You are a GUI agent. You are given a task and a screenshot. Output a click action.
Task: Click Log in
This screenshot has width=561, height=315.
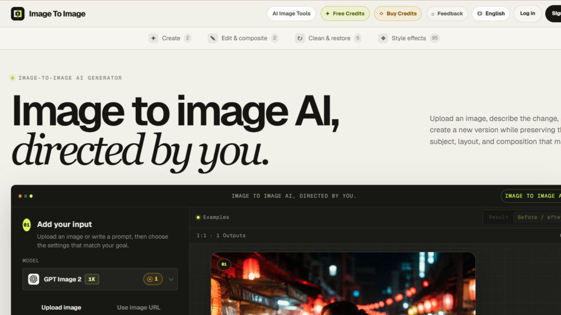tap(527, 14)
